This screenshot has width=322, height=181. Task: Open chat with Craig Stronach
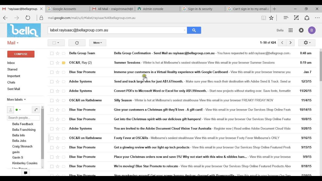22,146
